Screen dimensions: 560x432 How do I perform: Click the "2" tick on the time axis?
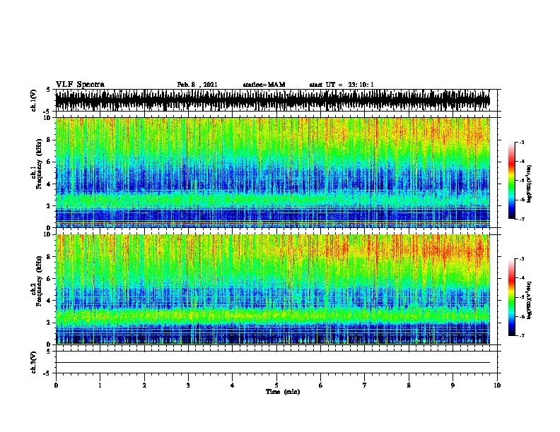144,385
